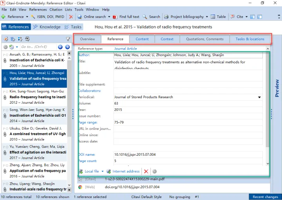Toggle the left panel layout icon

253,17
